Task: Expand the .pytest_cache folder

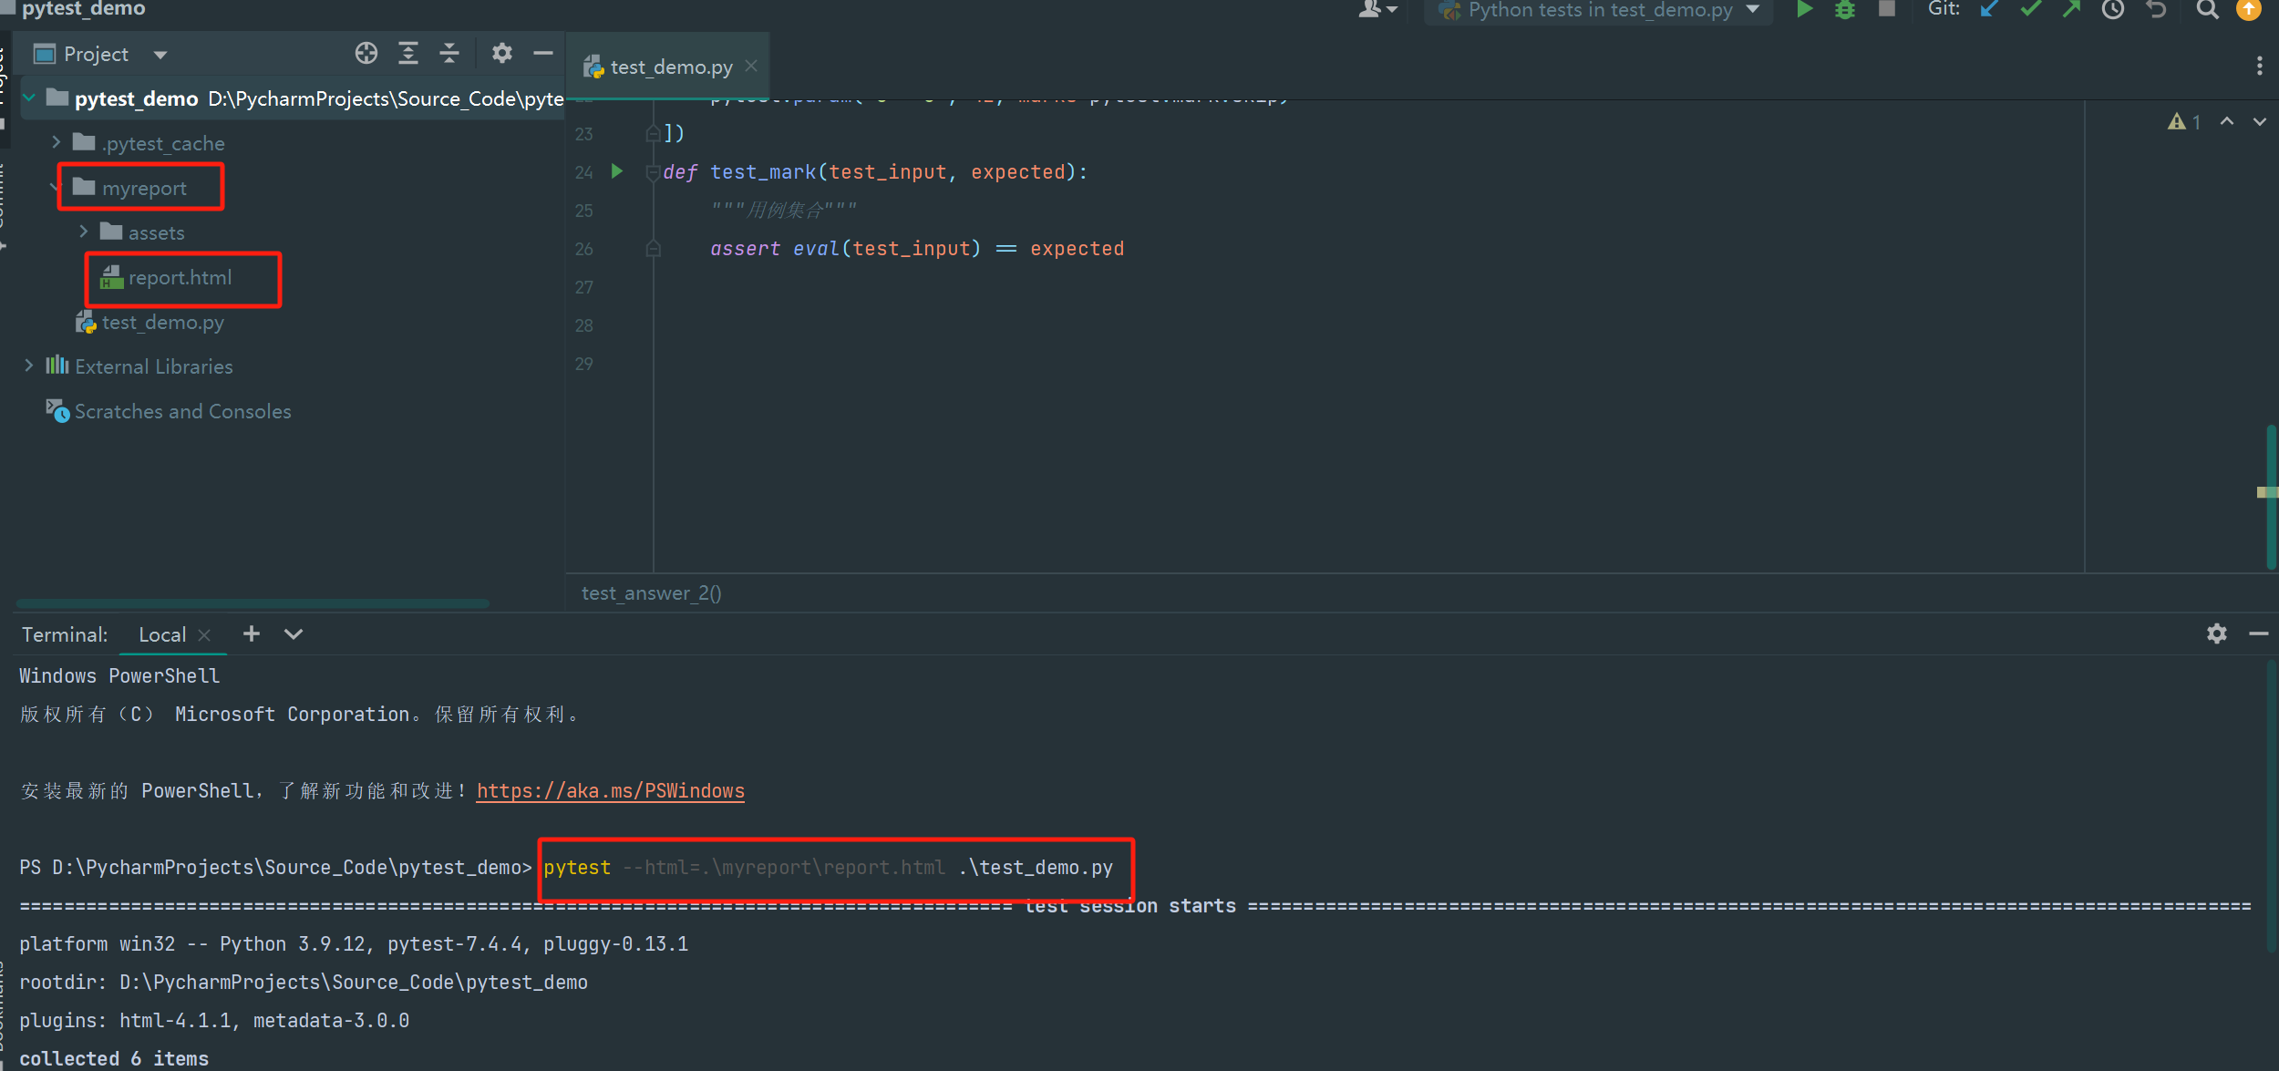Action: (x=57, y=142)
